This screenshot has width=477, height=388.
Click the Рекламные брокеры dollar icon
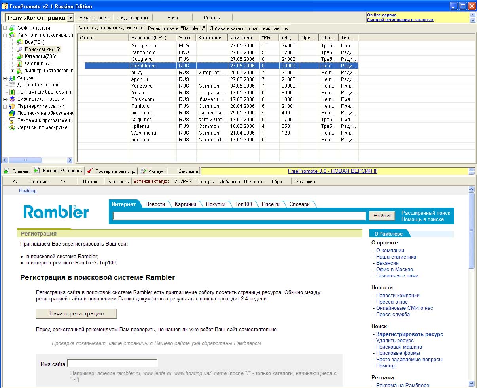click(12, 92)
